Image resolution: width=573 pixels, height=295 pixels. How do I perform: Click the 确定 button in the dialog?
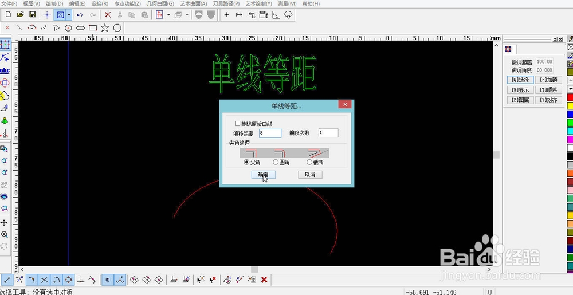click(x=264, y=175)
